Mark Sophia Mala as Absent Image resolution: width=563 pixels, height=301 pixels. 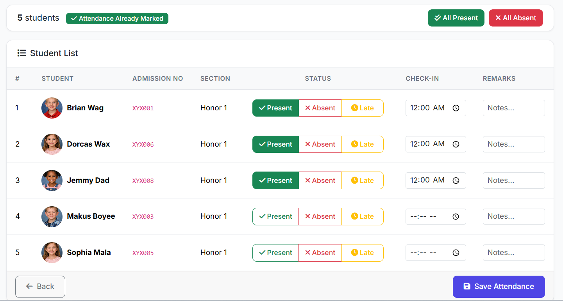320,253
